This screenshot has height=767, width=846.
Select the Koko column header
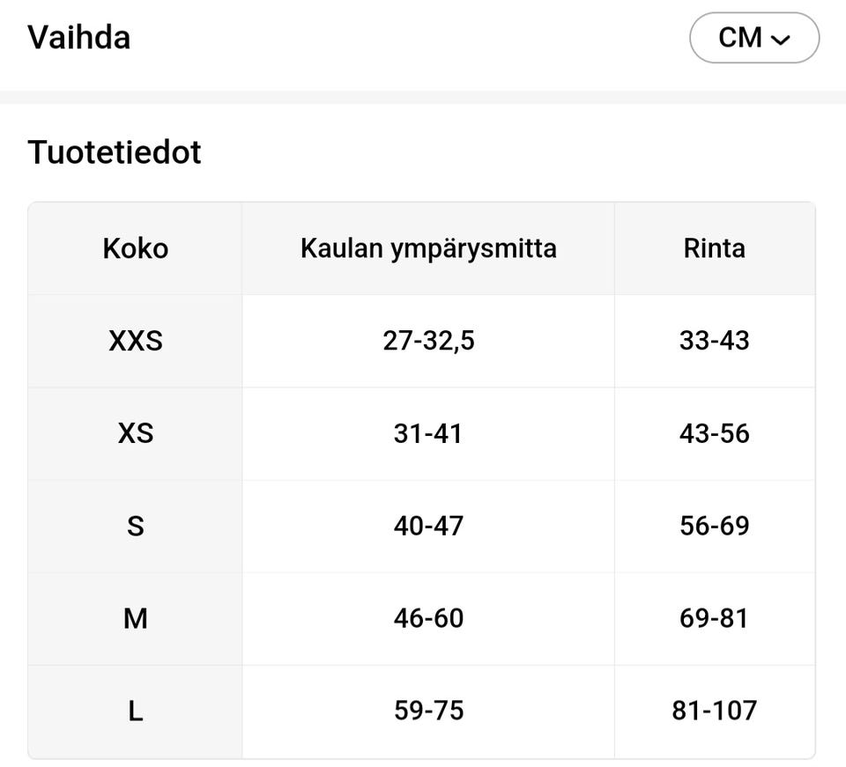[135, 247]
